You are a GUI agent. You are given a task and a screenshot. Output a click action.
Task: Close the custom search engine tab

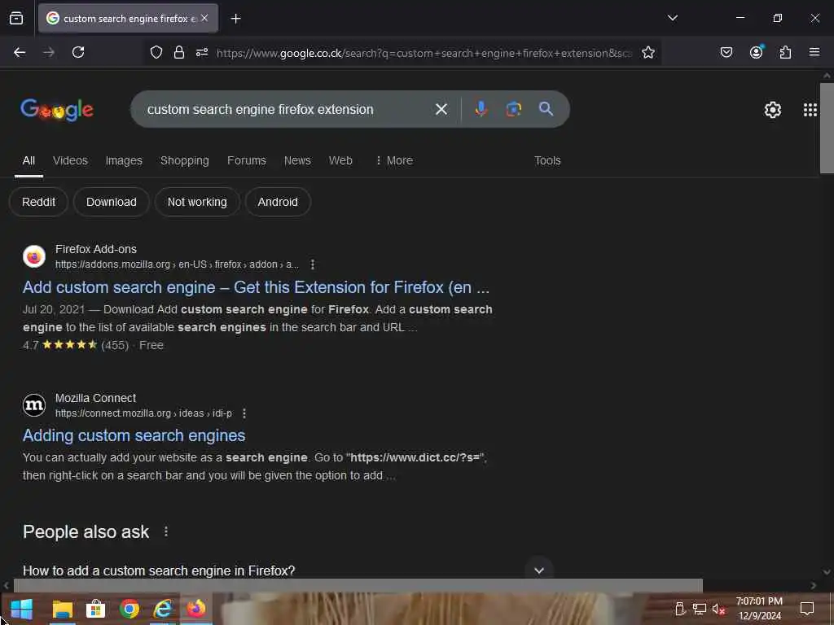point(204,18)
